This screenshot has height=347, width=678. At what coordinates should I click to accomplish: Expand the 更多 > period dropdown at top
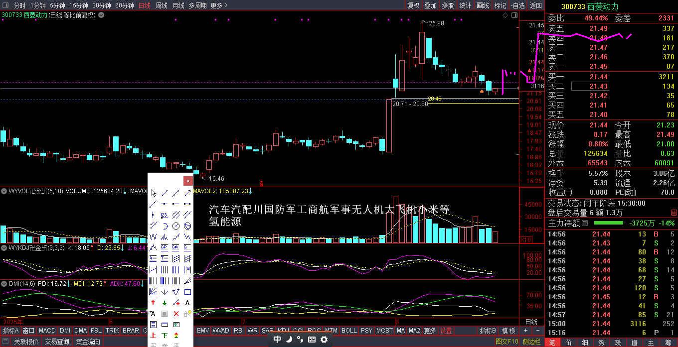click(219, 5)
